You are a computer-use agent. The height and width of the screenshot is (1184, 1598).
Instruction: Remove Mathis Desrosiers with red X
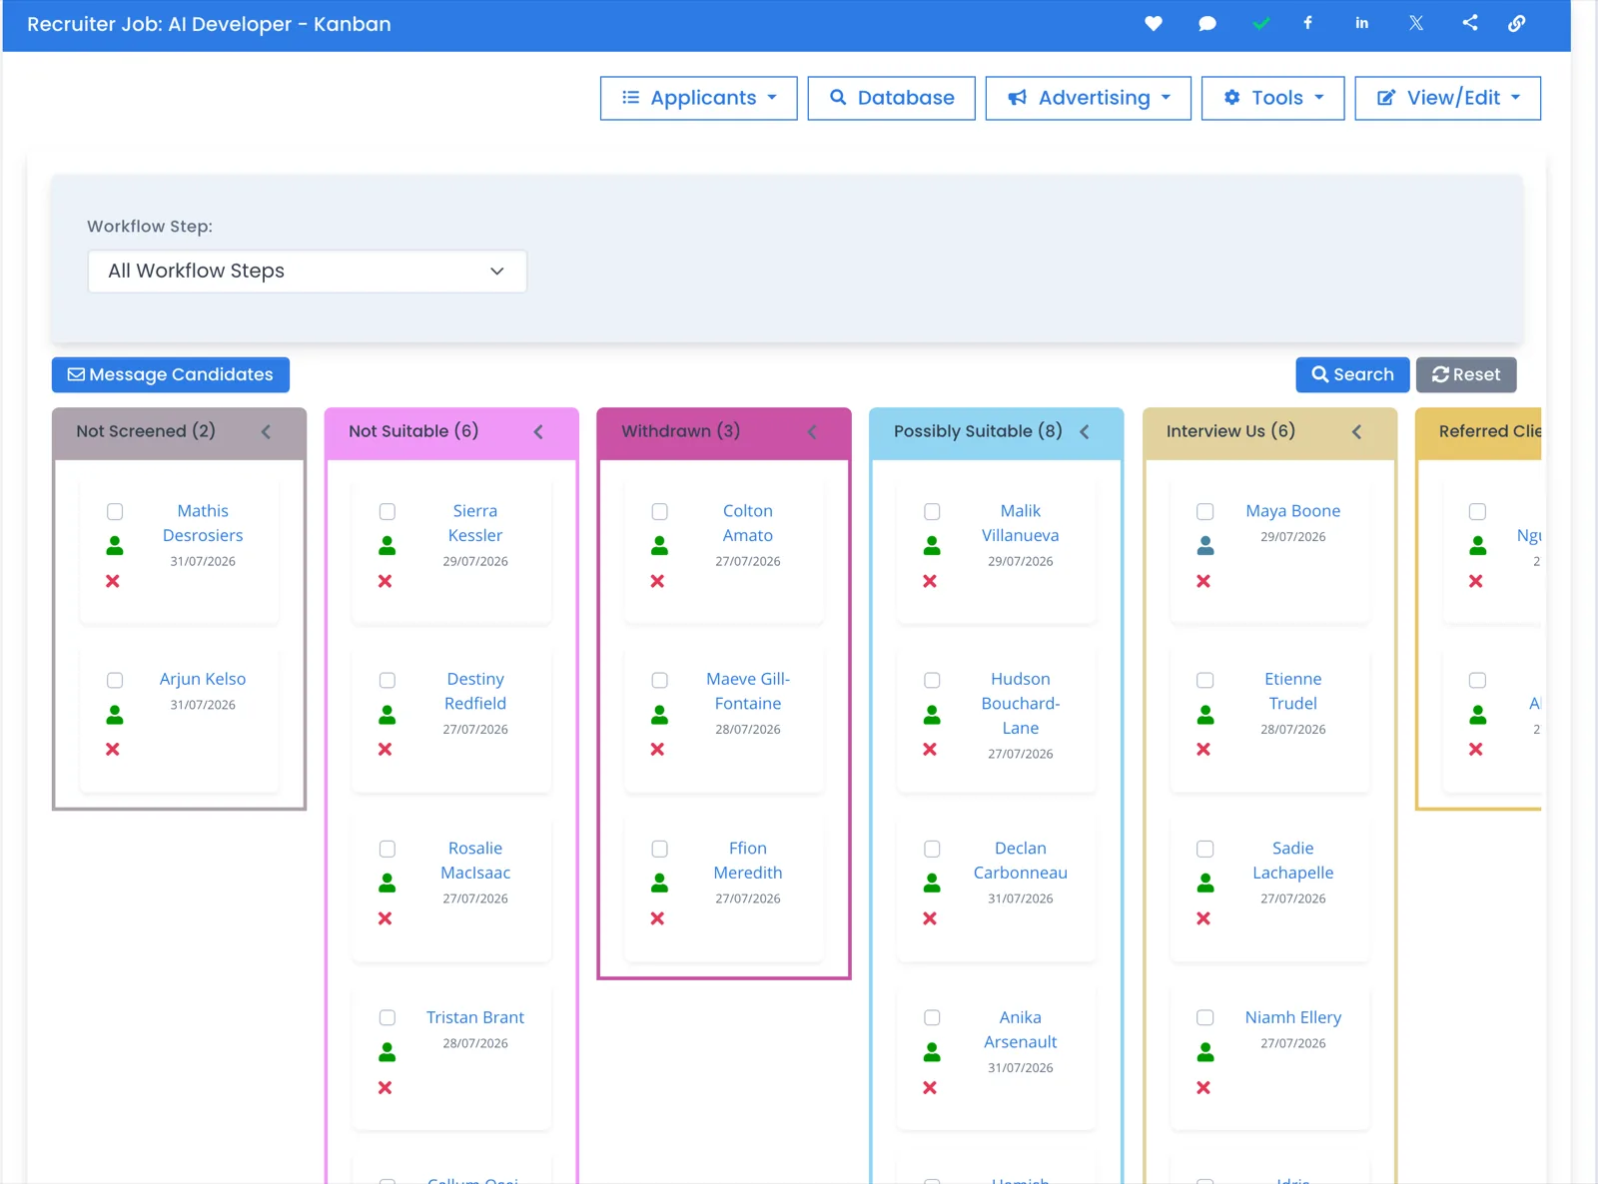[113, 581]
